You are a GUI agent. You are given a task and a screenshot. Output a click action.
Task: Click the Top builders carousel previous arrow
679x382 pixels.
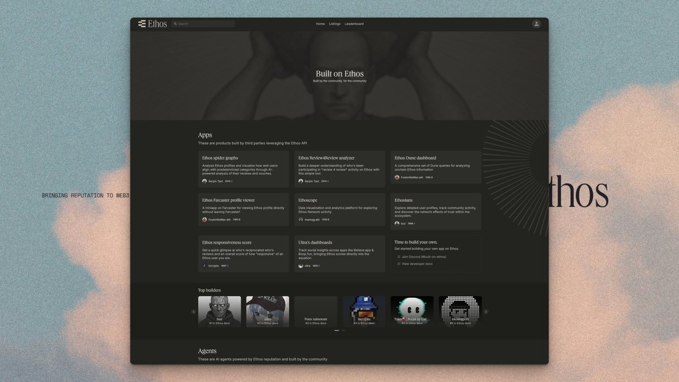(194, 312)
